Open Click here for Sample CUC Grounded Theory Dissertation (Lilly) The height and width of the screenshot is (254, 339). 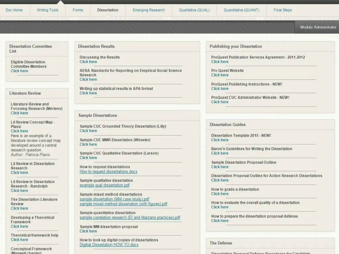point(88,131)
